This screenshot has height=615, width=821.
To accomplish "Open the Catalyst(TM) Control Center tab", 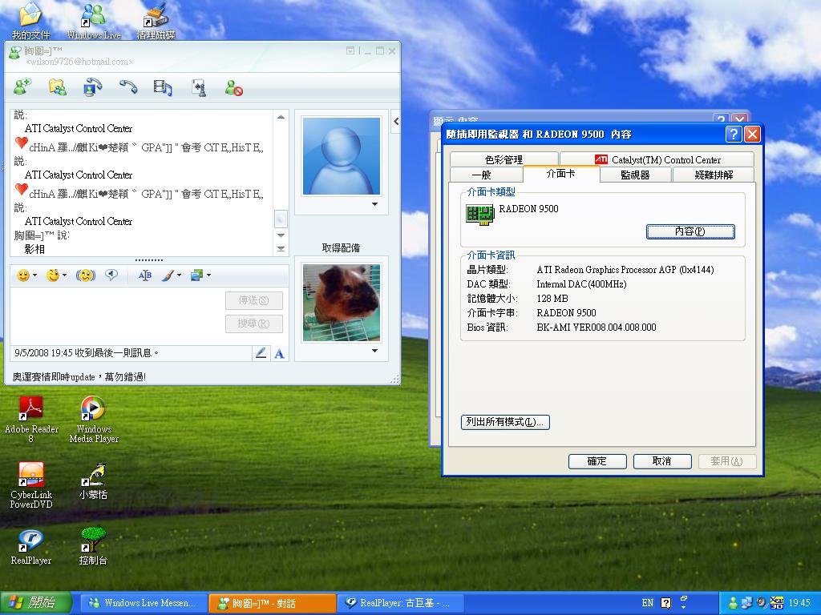I will (x=657, y=159).
